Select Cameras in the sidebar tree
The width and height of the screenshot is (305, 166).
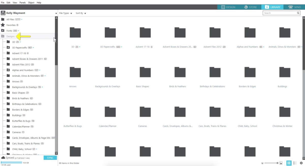(16, 132)
